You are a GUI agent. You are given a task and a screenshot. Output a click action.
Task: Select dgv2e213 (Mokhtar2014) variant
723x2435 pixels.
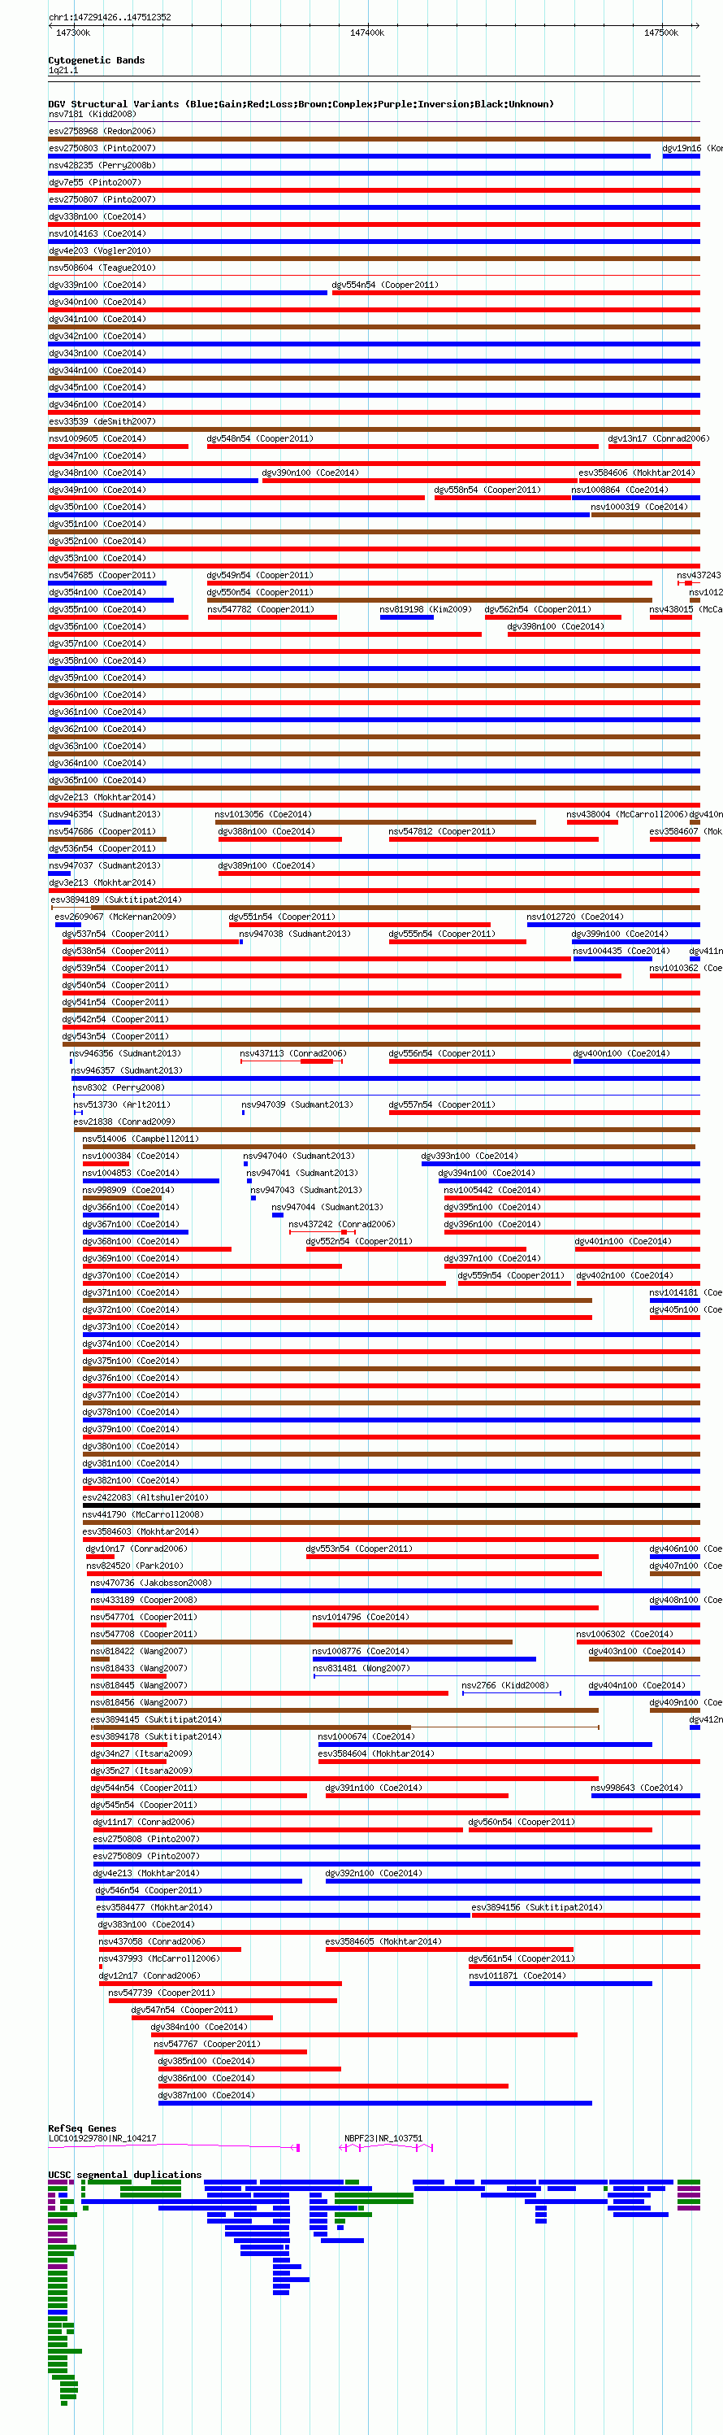click(103, 797)
